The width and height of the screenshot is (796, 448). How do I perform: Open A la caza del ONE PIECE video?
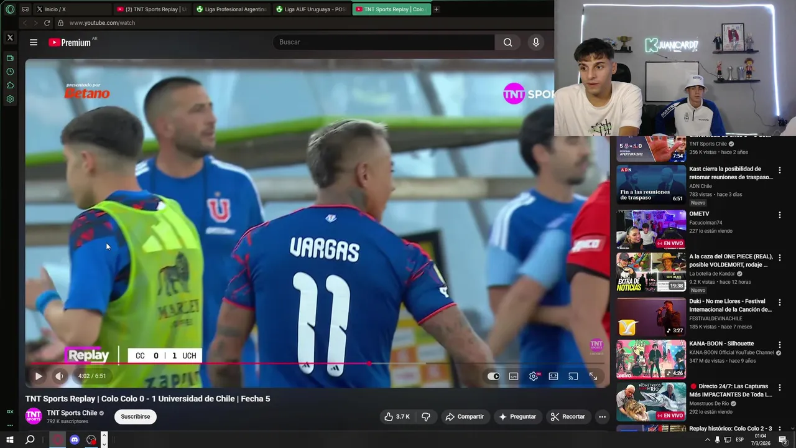(x=731, y=260)
